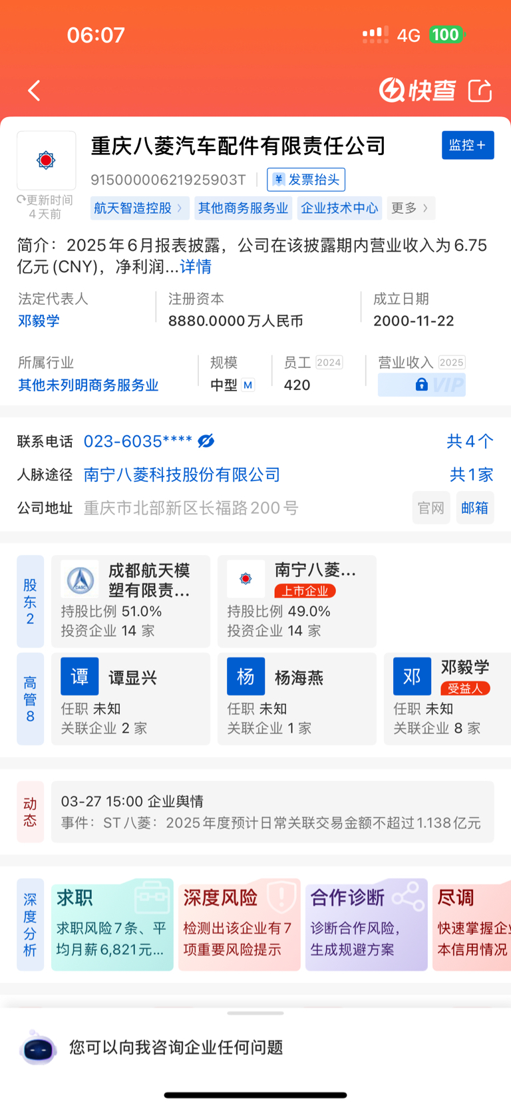The height and width of the screenshot is (1108, 511).
Task: Tap the battery indicator in status bar
Action: [x=447, y=35]
